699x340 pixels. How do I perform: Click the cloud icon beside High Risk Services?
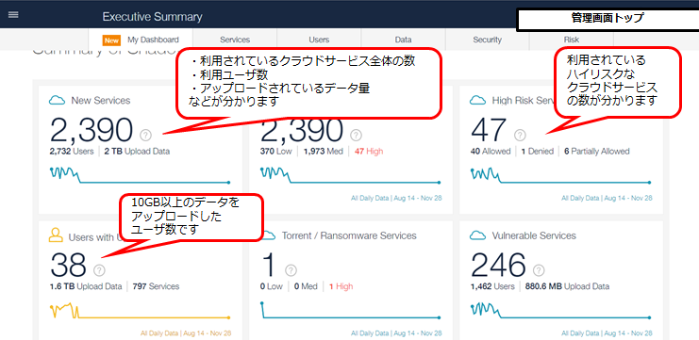click(x=478, y=101)
